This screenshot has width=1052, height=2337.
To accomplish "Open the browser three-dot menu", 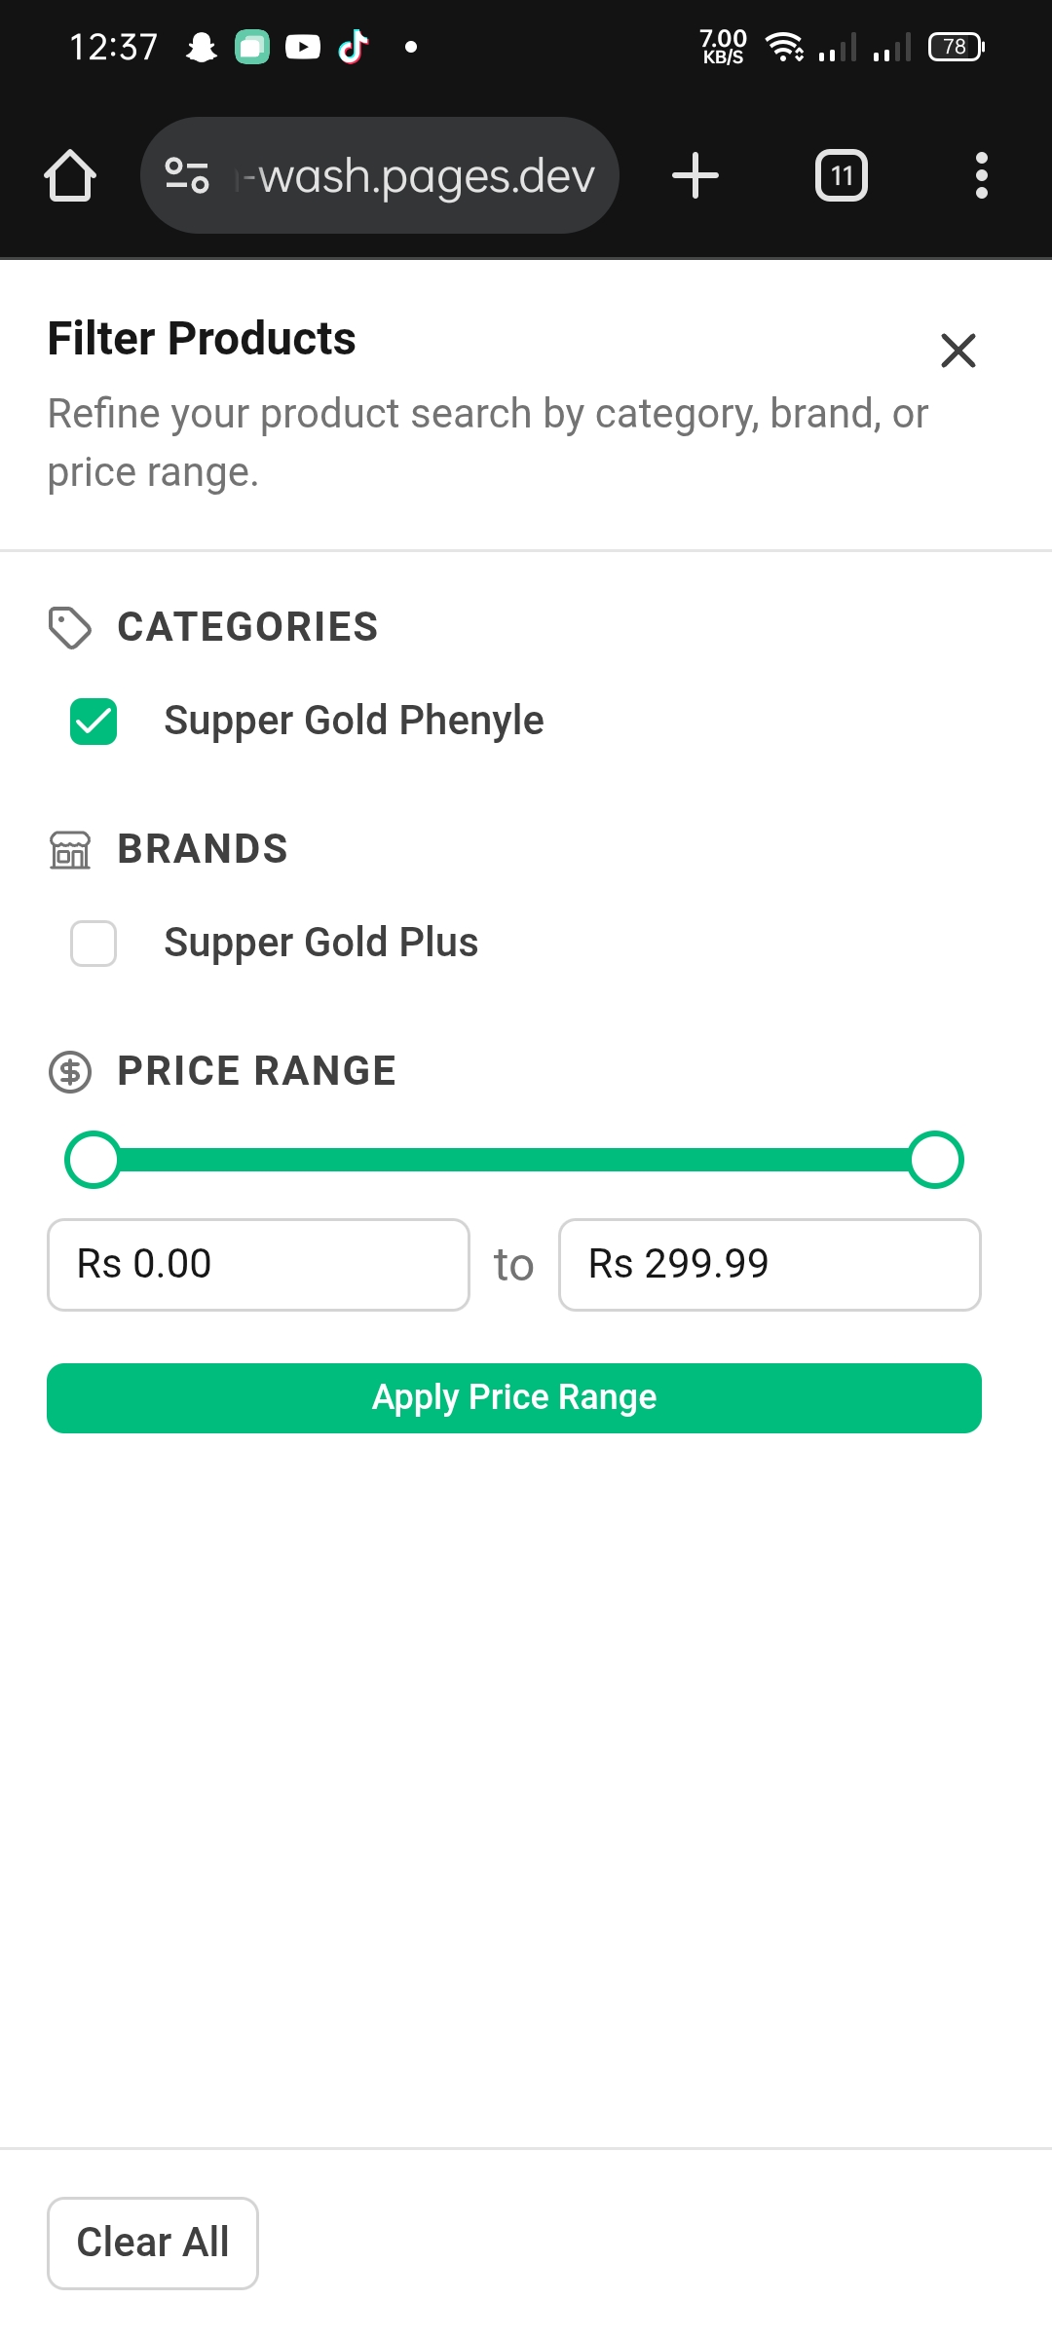I will pyautogui.click(x=981, y=176).
